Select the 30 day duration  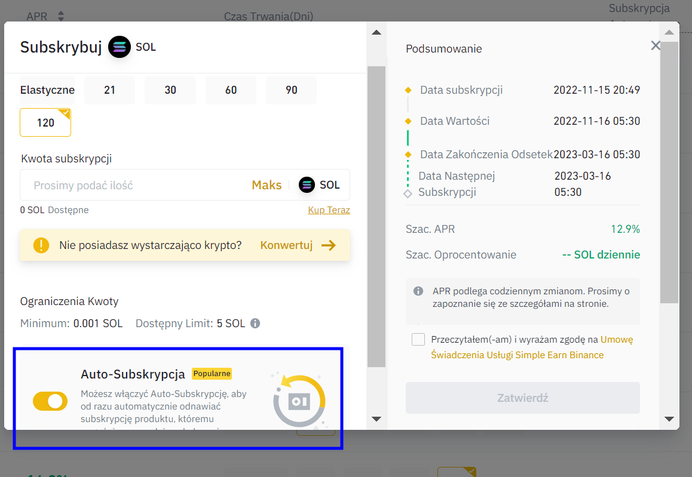point(170,90)
